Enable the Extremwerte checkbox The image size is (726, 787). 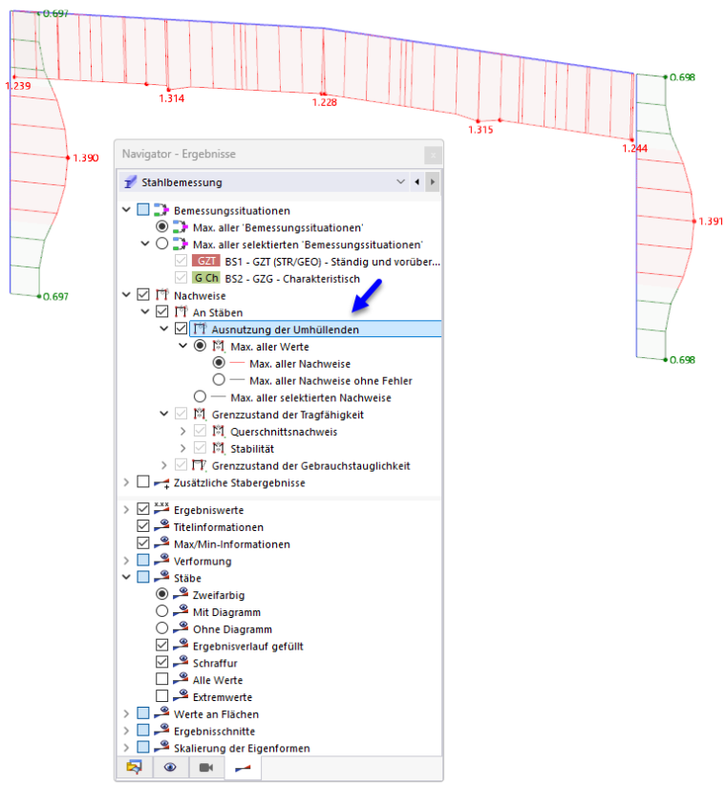161,696
